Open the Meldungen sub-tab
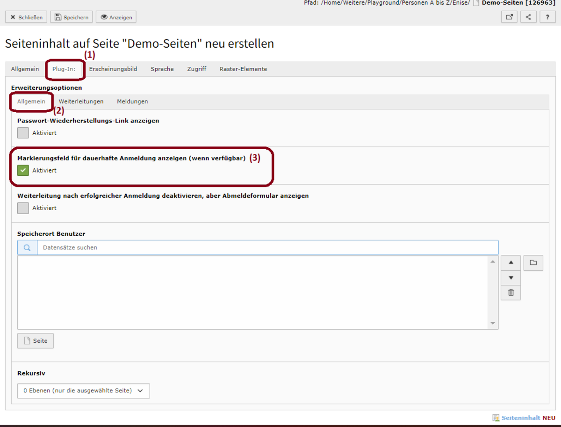This screenshot has width=561, height=427. point(132,101)
